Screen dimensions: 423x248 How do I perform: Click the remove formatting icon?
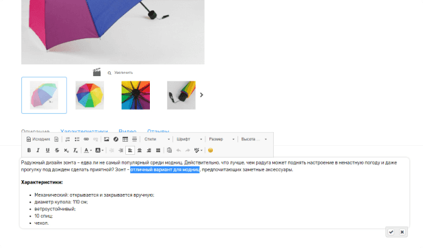[x=75, y=150]
